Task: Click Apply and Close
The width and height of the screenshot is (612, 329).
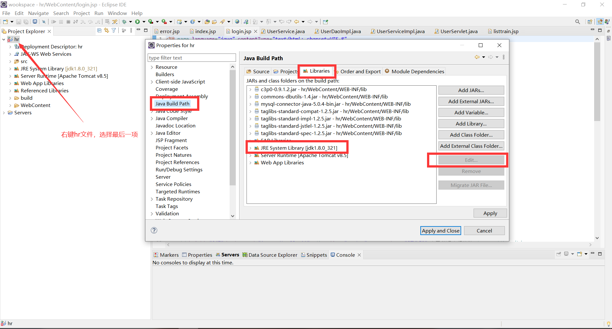Action: (x=441, y=231)
